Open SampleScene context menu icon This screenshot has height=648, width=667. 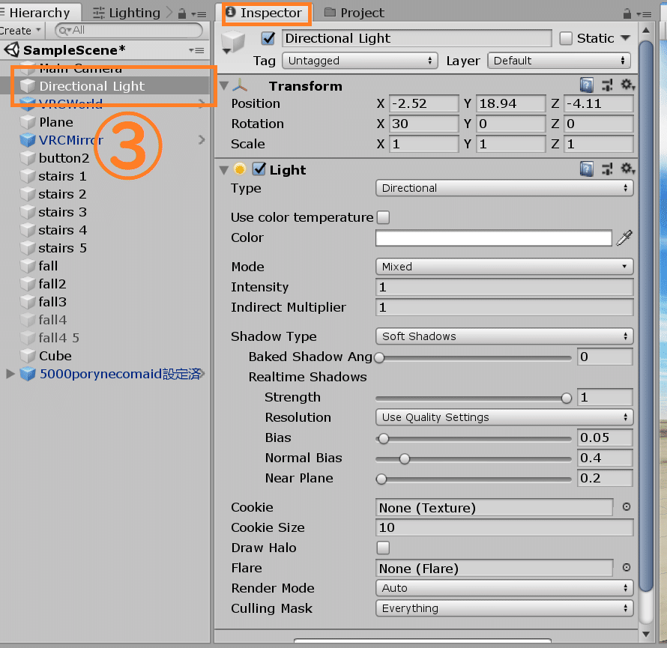pyautogui.click(x=196, y=51)
